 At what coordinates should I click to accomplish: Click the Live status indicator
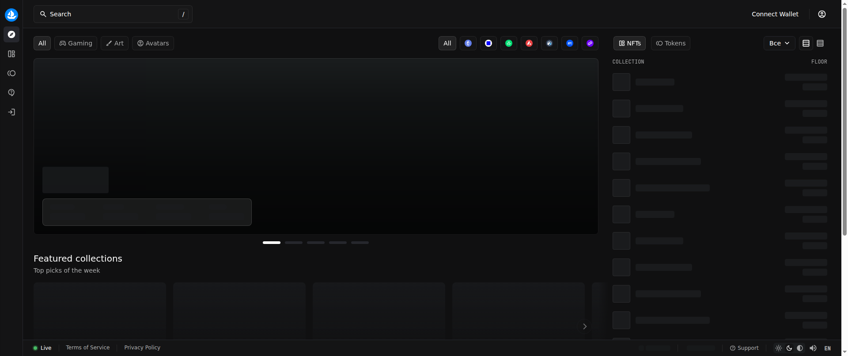42,348
